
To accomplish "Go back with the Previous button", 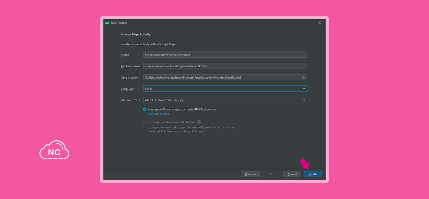I will [251, 174].
